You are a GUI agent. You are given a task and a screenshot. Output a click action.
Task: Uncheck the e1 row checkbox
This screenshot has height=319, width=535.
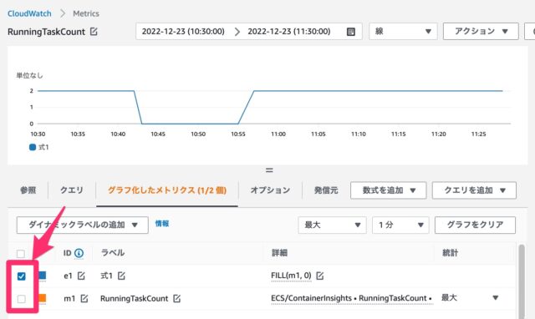pos(21,276)
